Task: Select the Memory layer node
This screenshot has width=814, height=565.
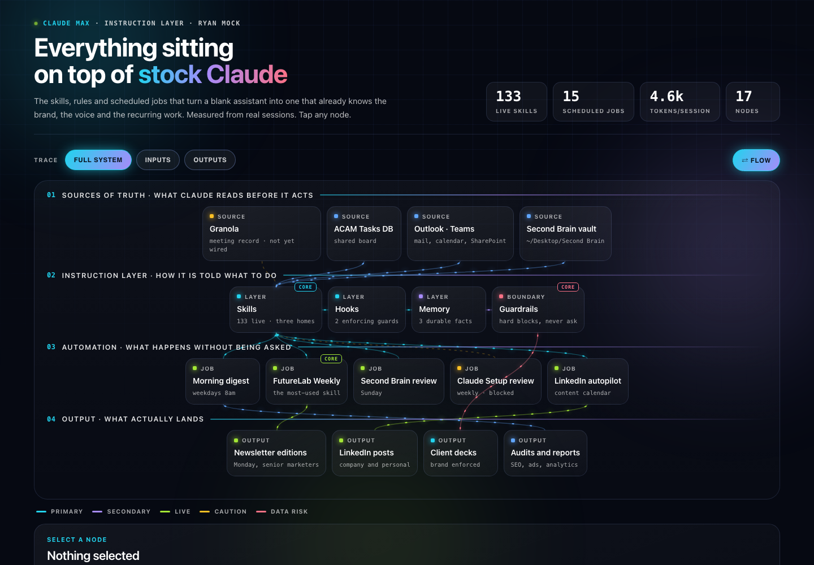Action: [449, 310]
